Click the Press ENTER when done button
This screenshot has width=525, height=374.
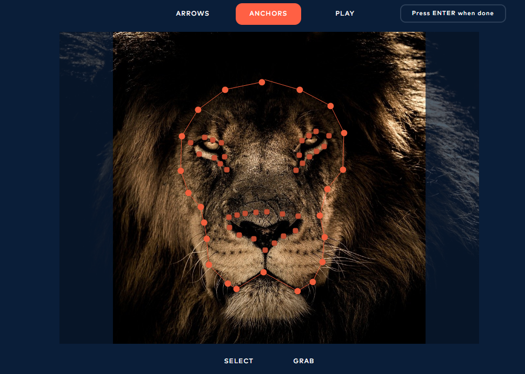(453, 13)
